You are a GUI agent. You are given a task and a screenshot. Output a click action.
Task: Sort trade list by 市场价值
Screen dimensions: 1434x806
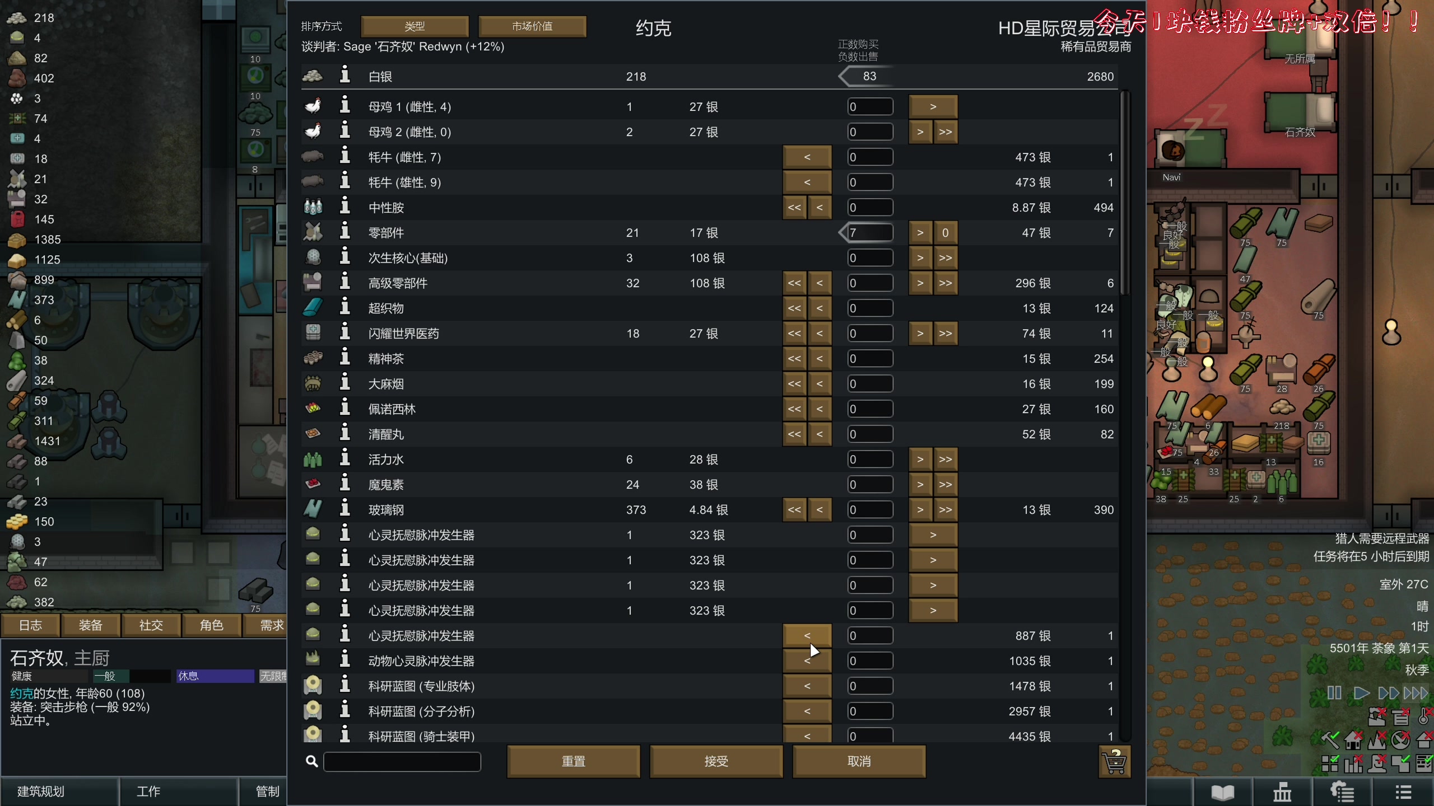pos(532,26)
